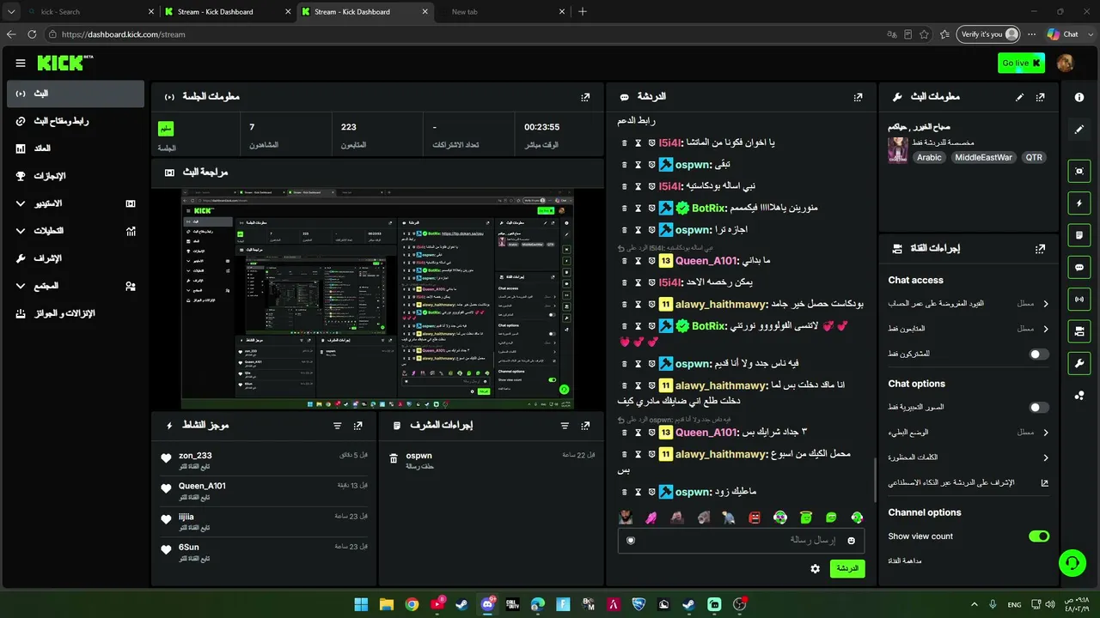
Task: Select the MiddleEastWar stream tag
Action: pyautogui.click(x=983, y=158)
